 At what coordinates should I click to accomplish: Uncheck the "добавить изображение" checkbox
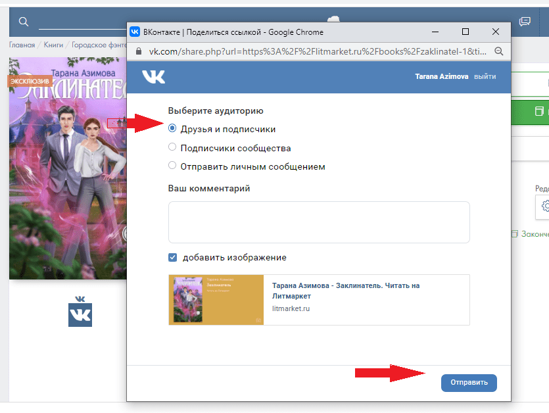tap(172, 258)
